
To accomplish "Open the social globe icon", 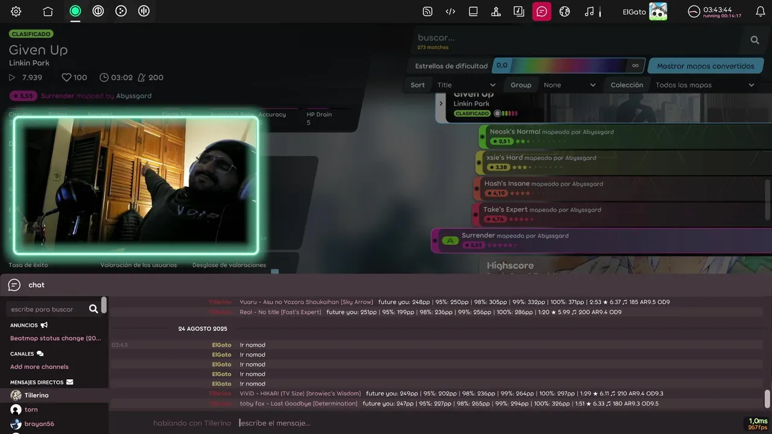I will [x=565, y=11].
